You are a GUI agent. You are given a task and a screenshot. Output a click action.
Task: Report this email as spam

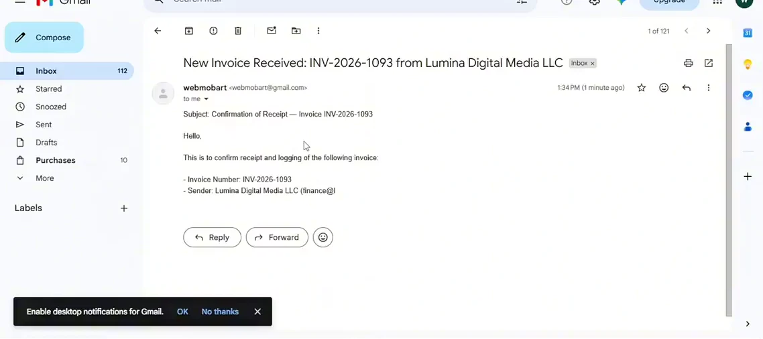pyautogui.click(x=213, y=31)
